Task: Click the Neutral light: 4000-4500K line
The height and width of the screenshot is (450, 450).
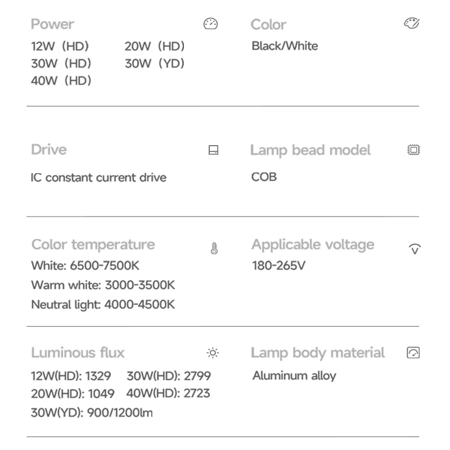Action: [103, 304]
